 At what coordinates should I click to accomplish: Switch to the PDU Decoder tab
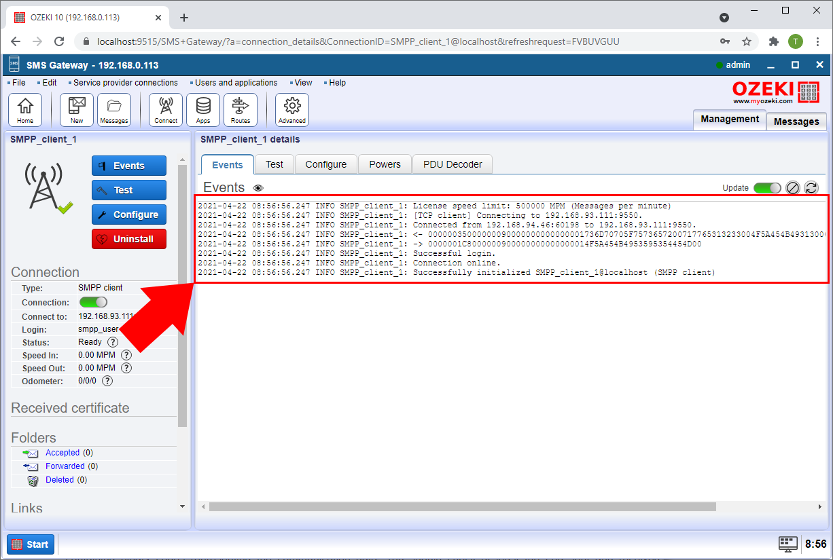[453, 164]
